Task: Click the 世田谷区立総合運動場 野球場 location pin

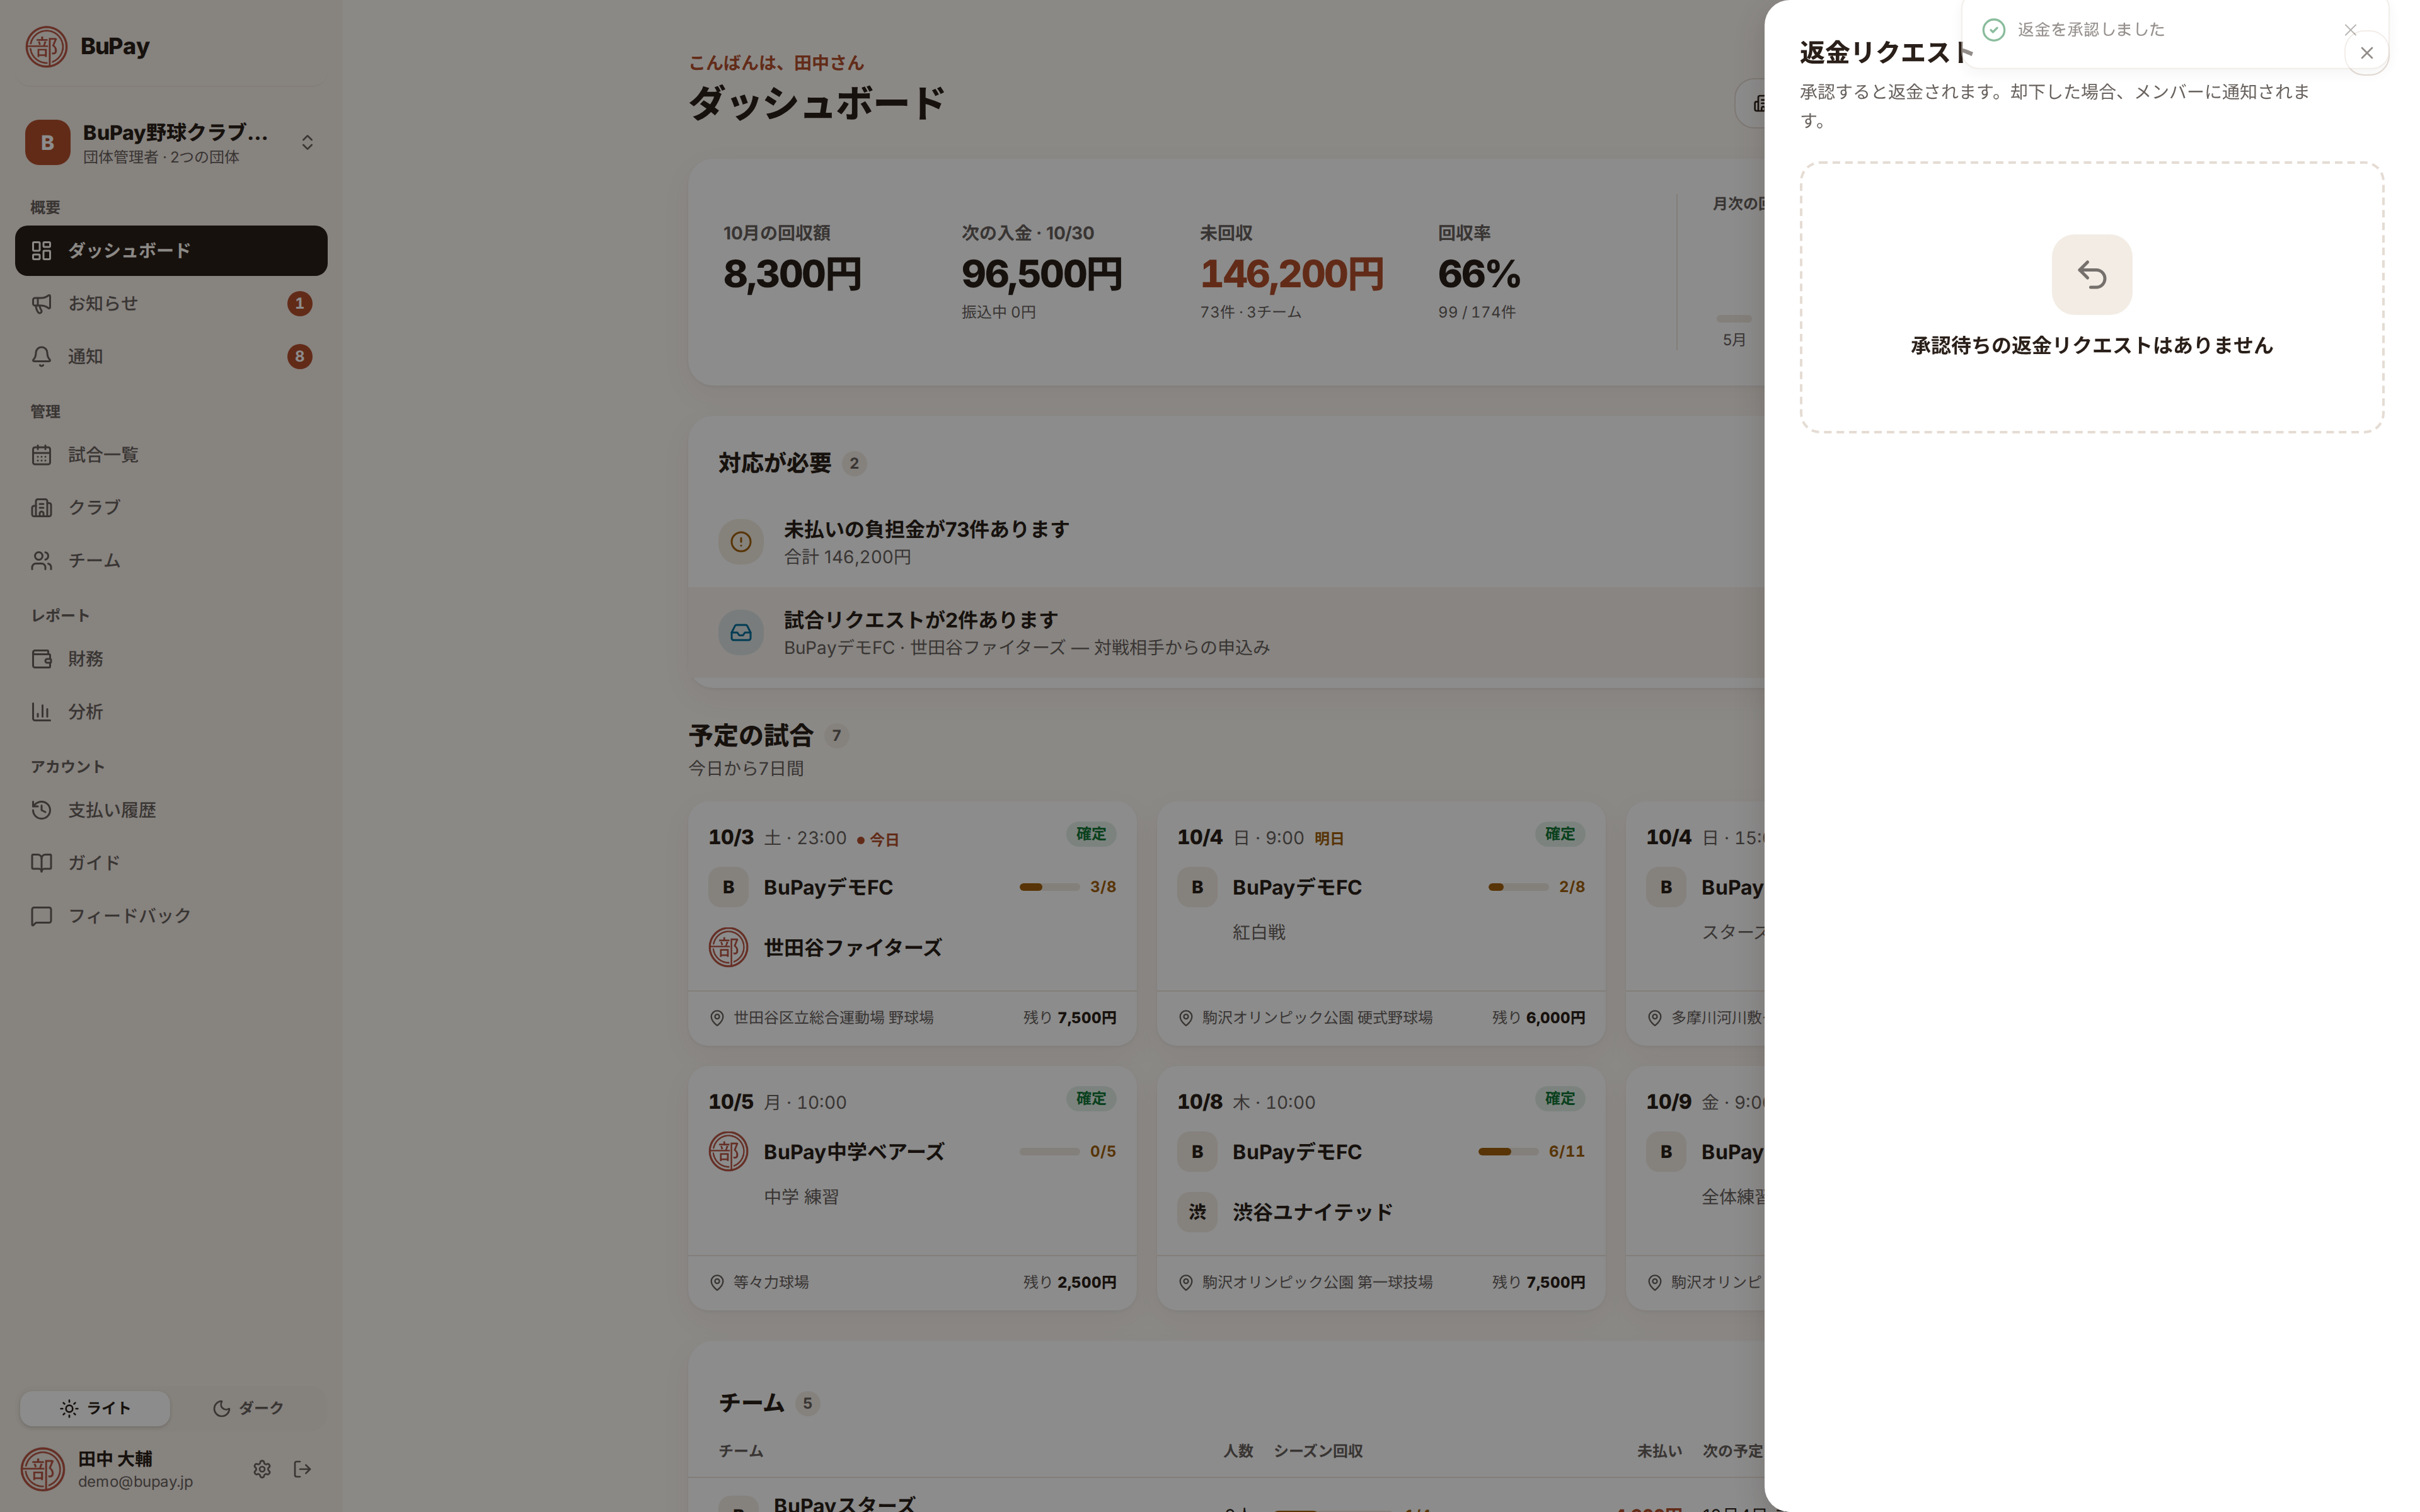Action: tap(717, 1018)
